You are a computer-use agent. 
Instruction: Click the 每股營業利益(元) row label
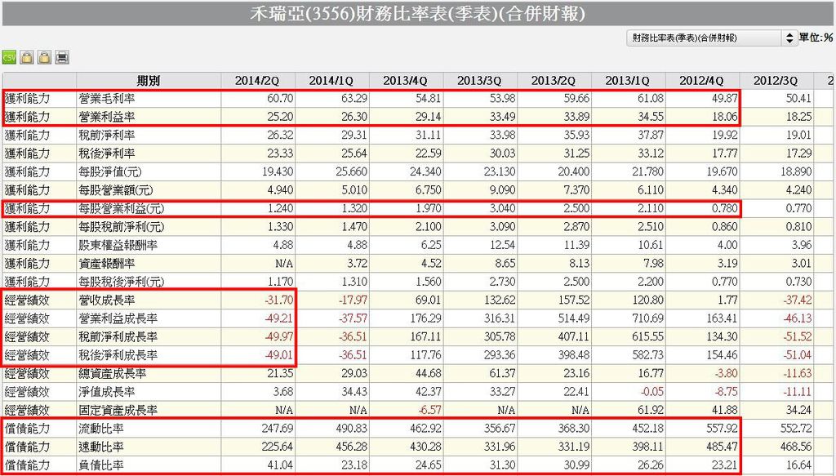pyautogui.click(x=122, y=208)
